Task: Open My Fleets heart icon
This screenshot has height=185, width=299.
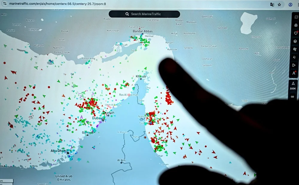Action: coord(296,33)
